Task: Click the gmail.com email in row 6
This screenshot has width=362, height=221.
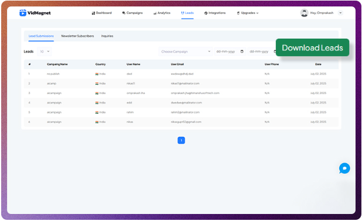Action: [x=186, y=122]
